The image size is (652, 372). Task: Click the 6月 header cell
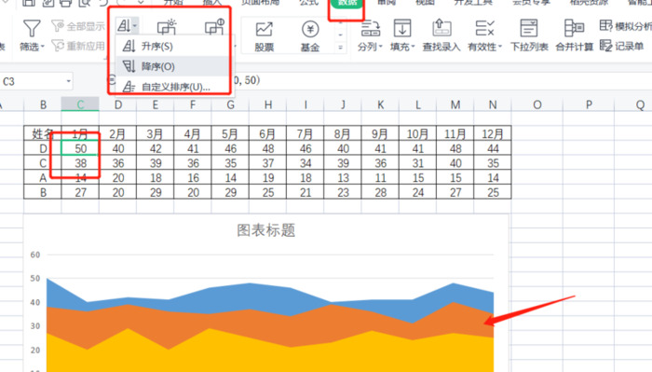pos(268,133)
